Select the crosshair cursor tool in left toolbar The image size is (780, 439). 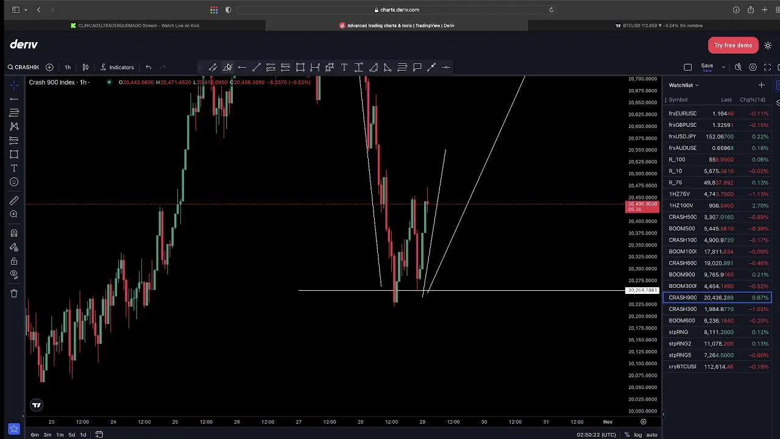click(14, 85)
